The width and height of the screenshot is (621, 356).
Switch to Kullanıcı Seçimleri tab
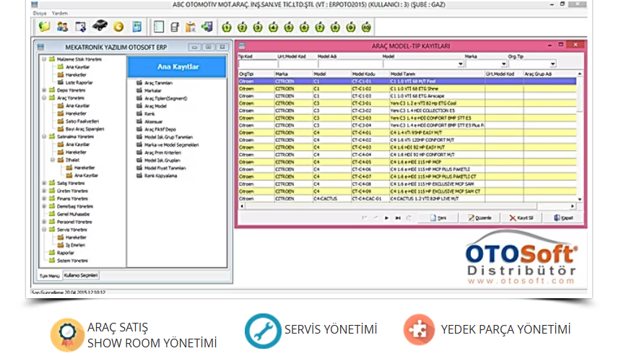coord(81,275)
